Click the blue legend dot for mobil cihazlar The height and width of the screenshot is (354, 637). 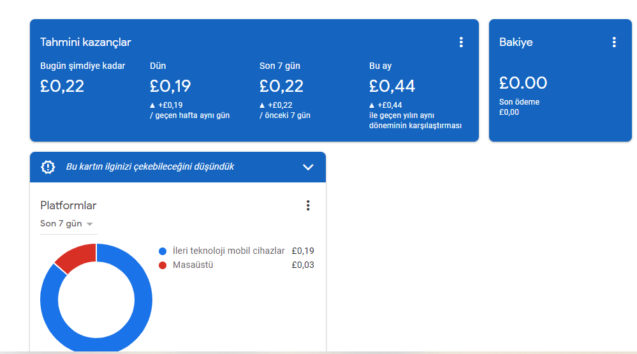[163, 251]
